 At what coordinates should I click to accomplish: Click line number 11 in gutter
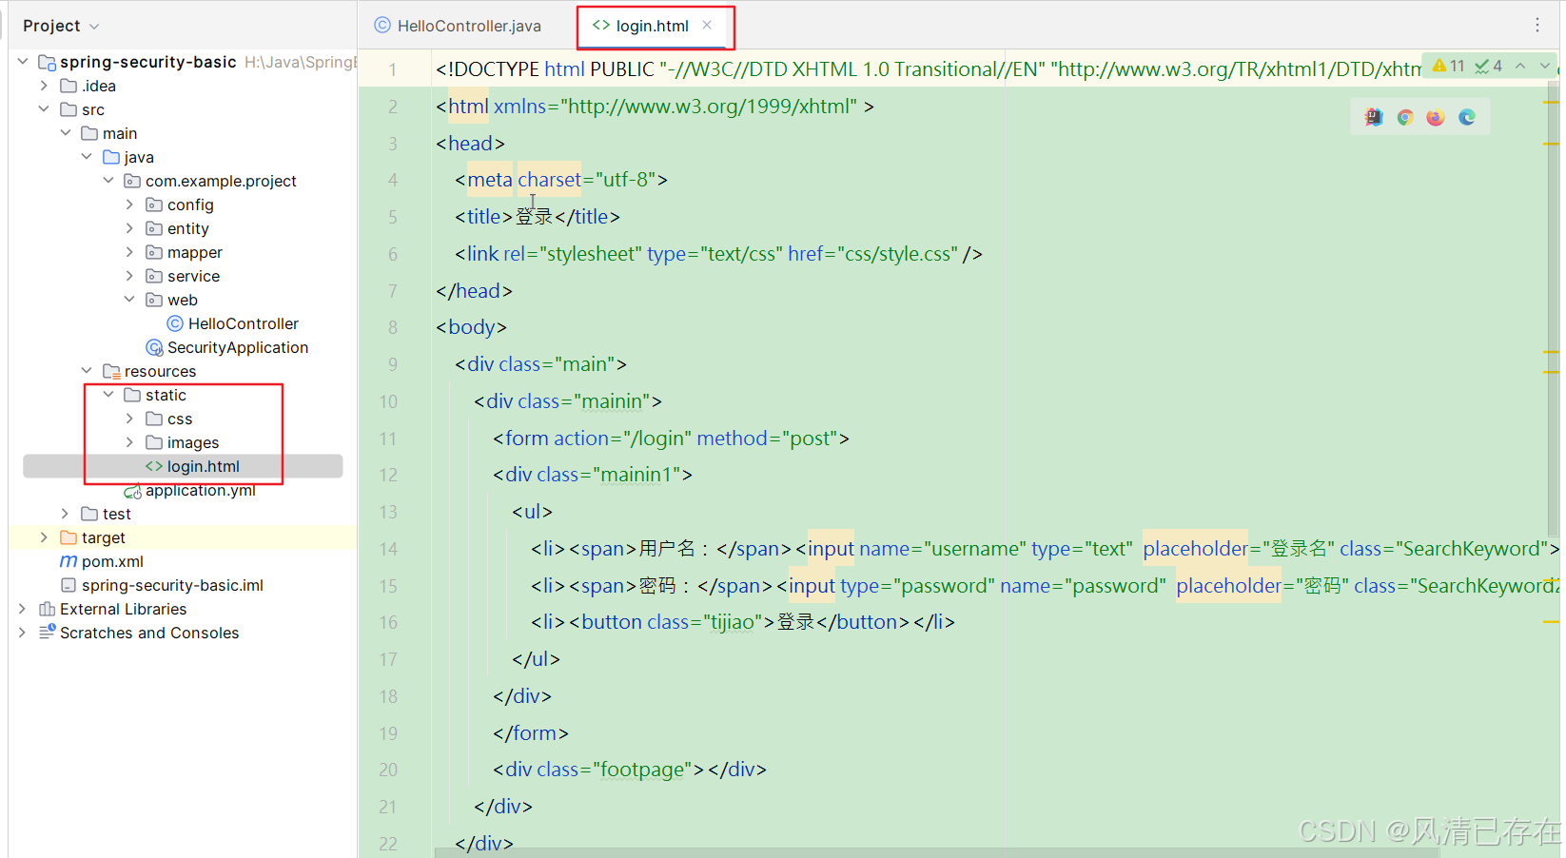[x=388, y=439]
